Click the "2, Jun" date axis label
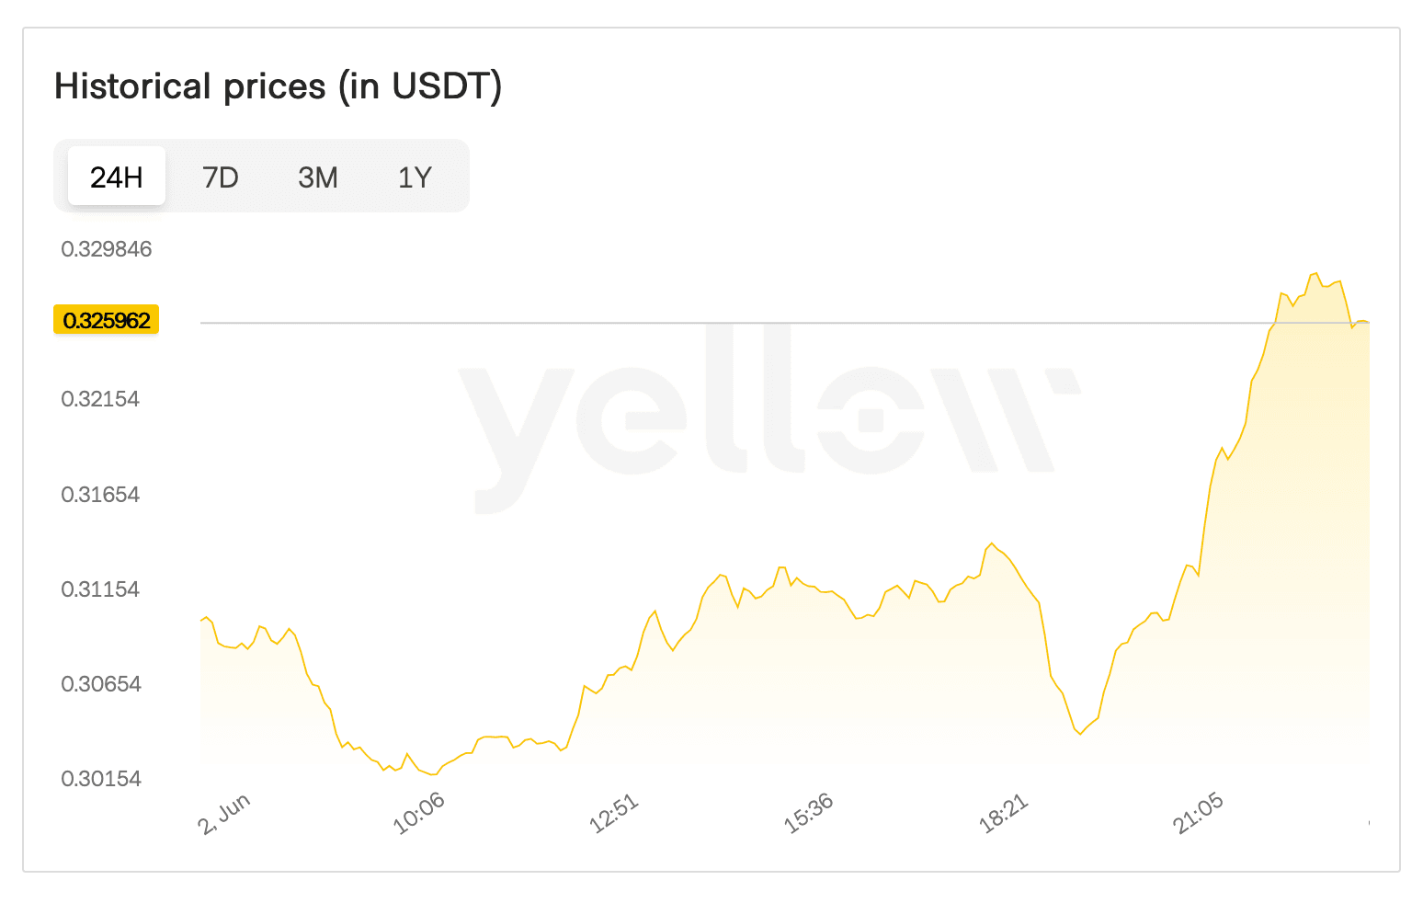The height and width of the screenshot is (903, 1423). click(x=223, y=814)
